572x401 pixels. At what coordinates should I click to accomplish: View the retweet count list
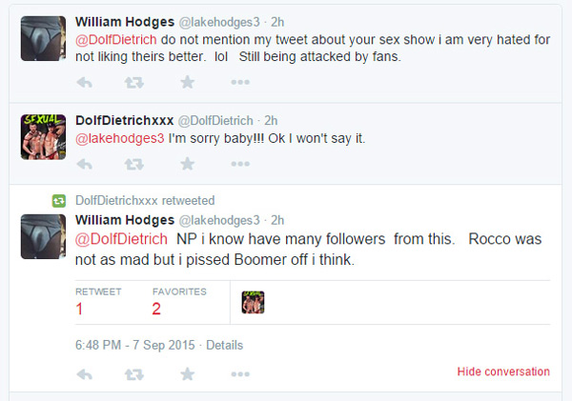pos(79,309)
